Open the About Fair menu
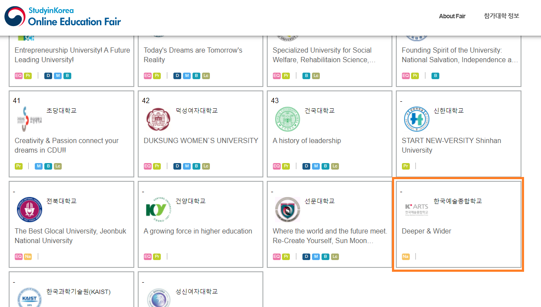Viewport: 541px width, 307px height. [452, 16]
